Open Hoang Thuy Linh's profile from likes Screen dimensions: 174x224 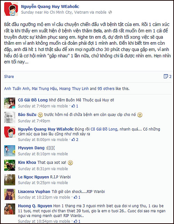coord(74,89)
